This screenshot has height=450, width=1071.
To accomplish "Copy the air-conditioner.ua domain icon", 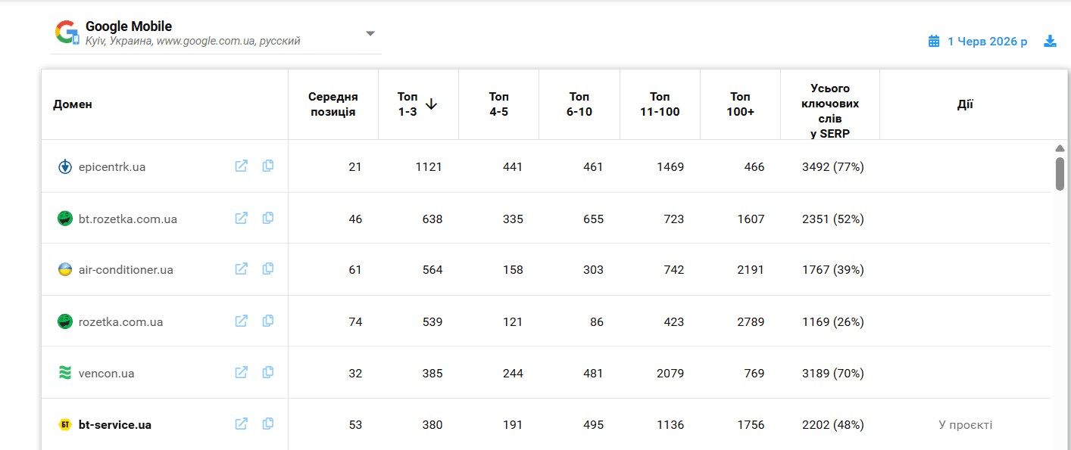I will [268, 268].
